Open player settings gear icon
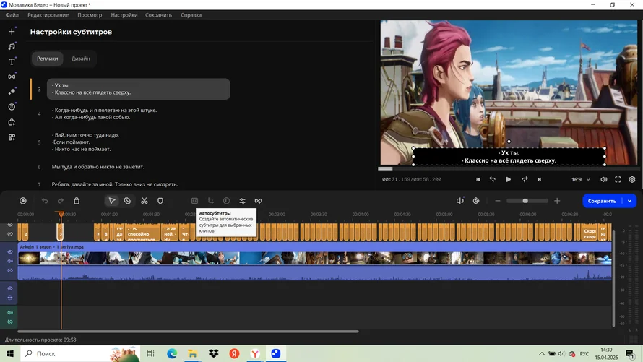This screenshot has width=643, height=362. click(632, 180)
